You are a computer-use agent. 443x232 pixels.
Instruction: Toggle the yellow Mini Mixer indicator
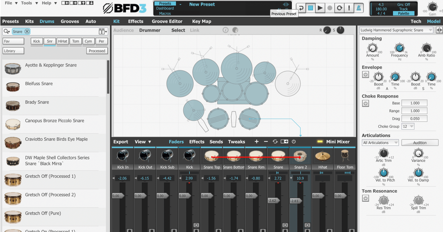click(x=320, y=142)
